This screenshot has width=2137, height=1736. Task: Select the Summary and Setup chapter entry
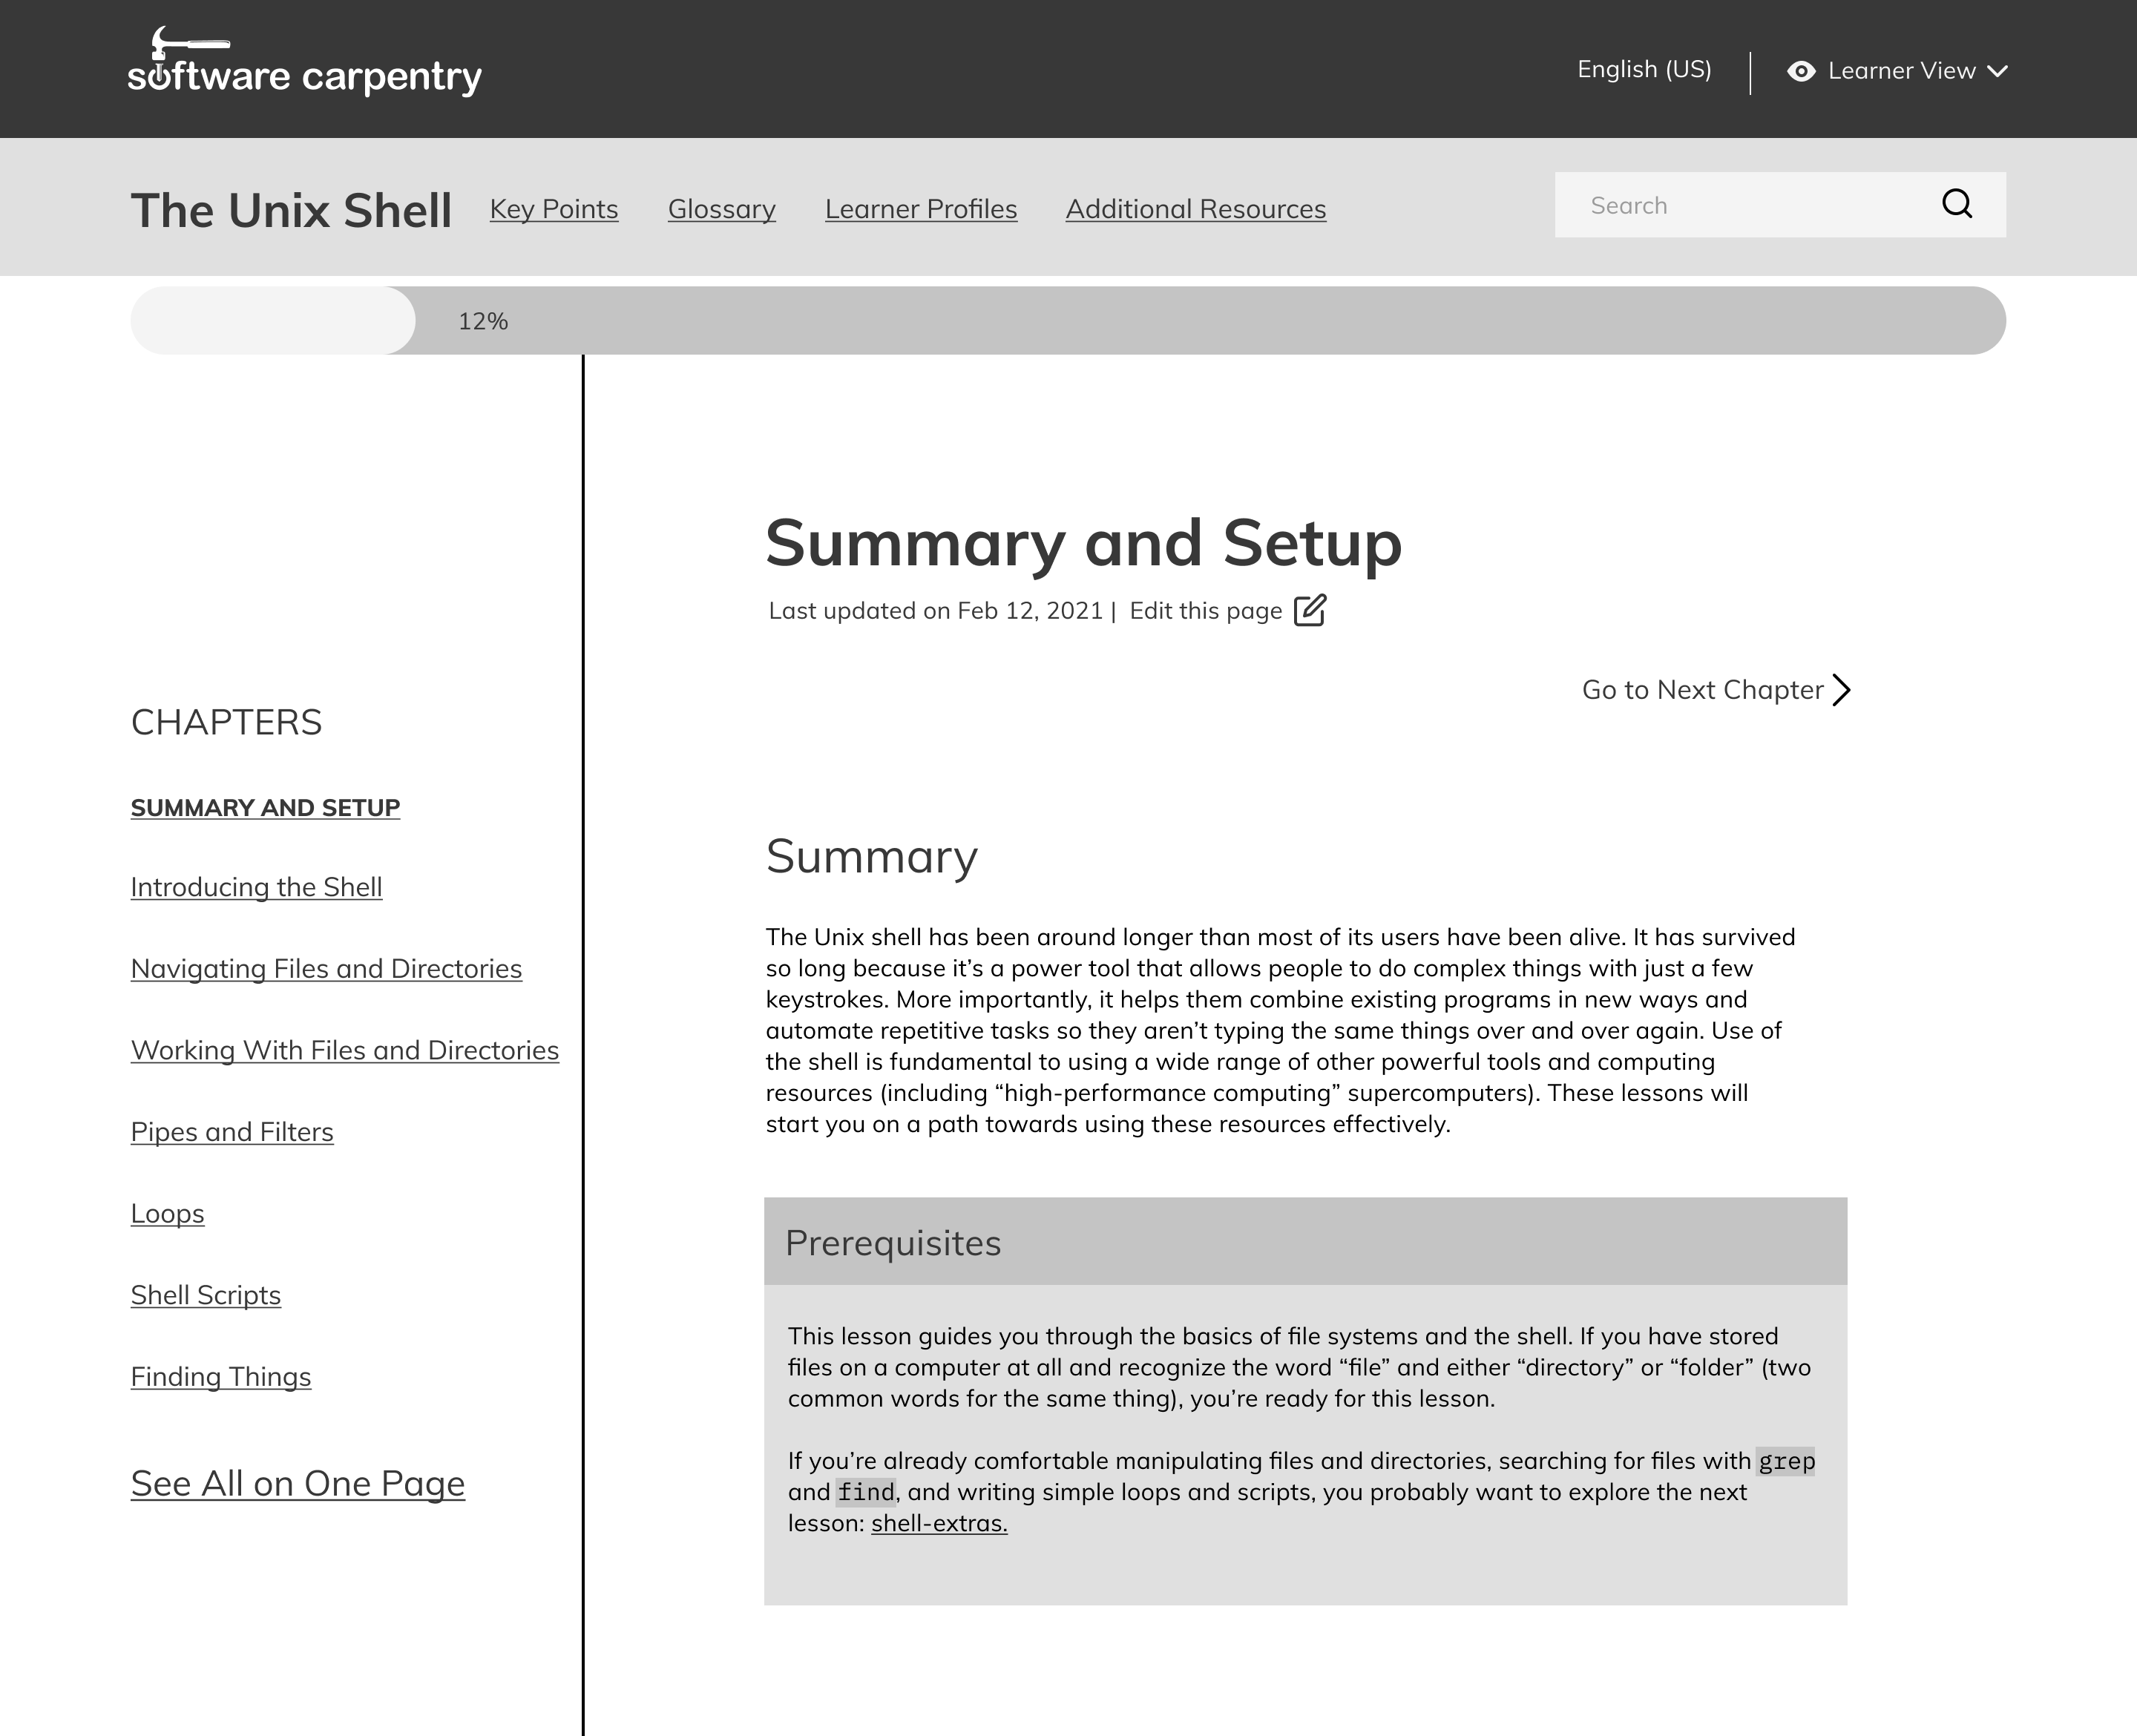coord(265,807)
